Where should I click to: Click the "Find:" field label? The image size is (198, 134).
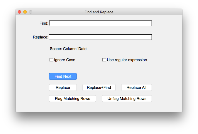pyautogui.click(x=44, y=23)
